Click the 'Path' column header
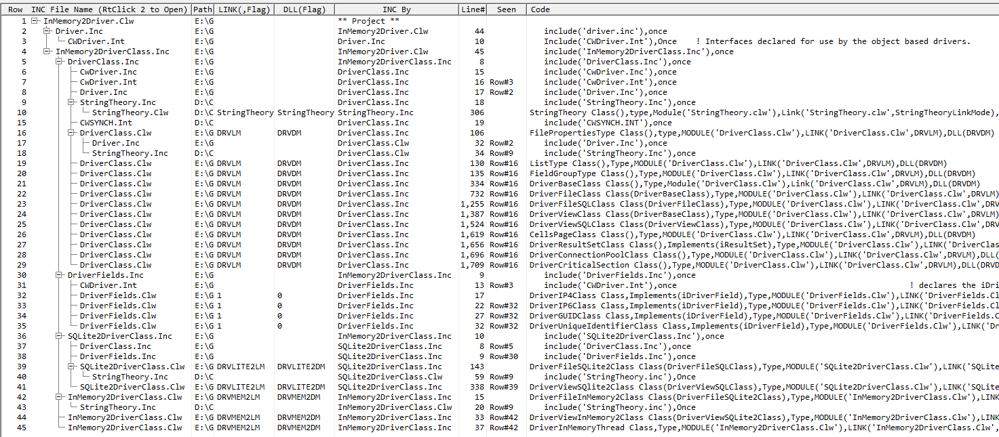The width and height of the screenshot is (999, 437). pyautogui.click(x=202, y=9)
